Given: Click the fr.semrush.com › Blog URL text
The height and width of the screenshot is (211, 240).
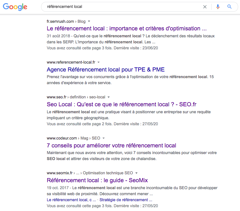Looking at the screenshot, I should pyautogui.click(x=66, y=22).
